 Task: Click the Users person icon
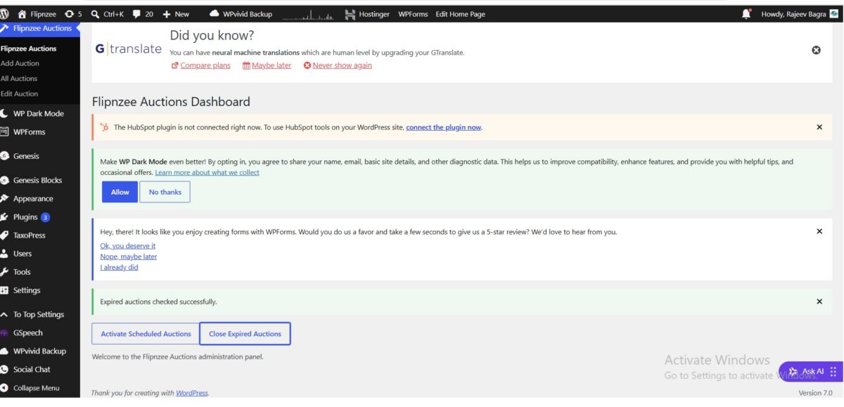tap(5, 254)
